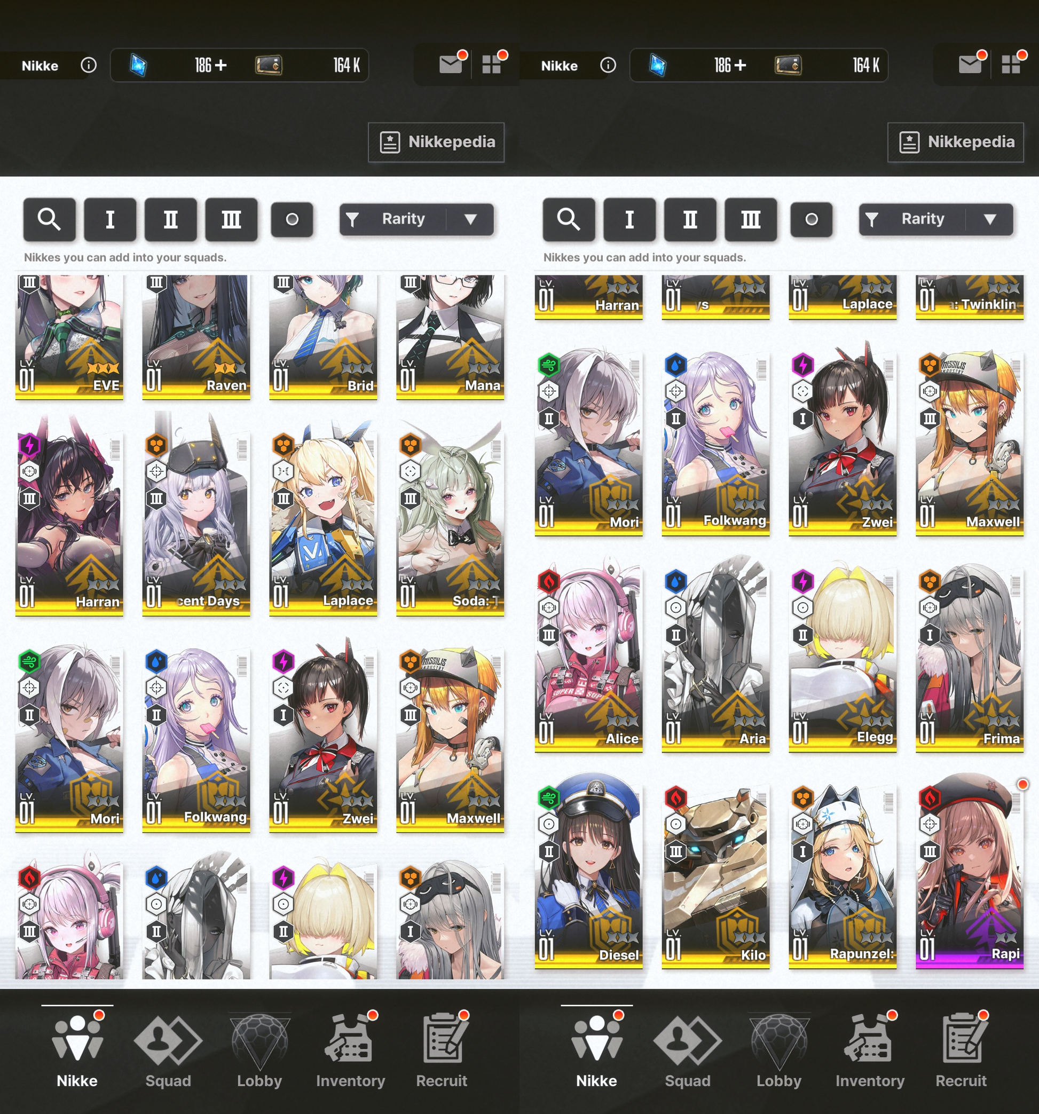Click info icon beside left Nikke title

(x=89, y=65)
